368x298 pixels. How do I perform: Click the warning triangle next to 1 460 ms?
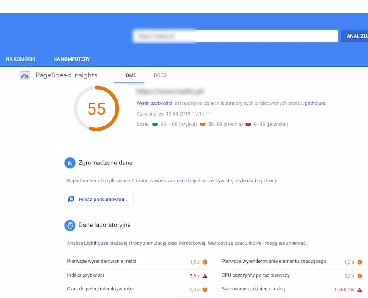point(360,290)
